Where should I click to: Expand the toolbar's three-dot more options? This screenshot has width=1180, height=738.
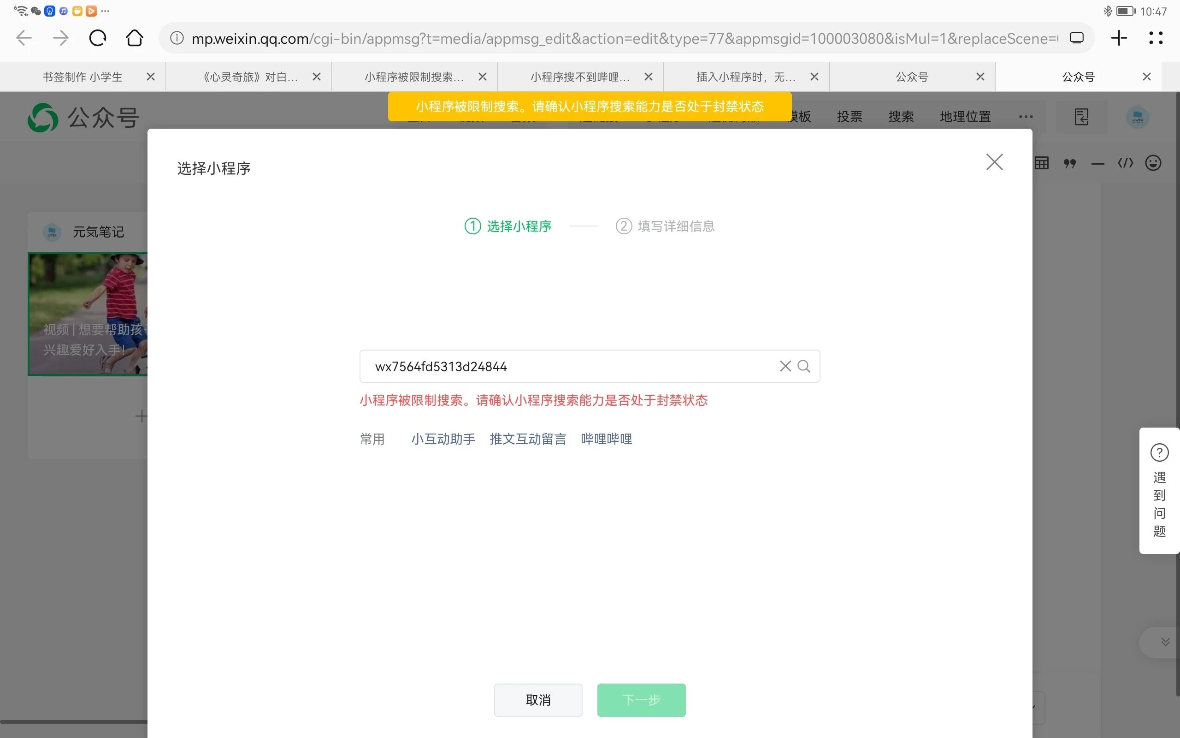click(1026, 117)
